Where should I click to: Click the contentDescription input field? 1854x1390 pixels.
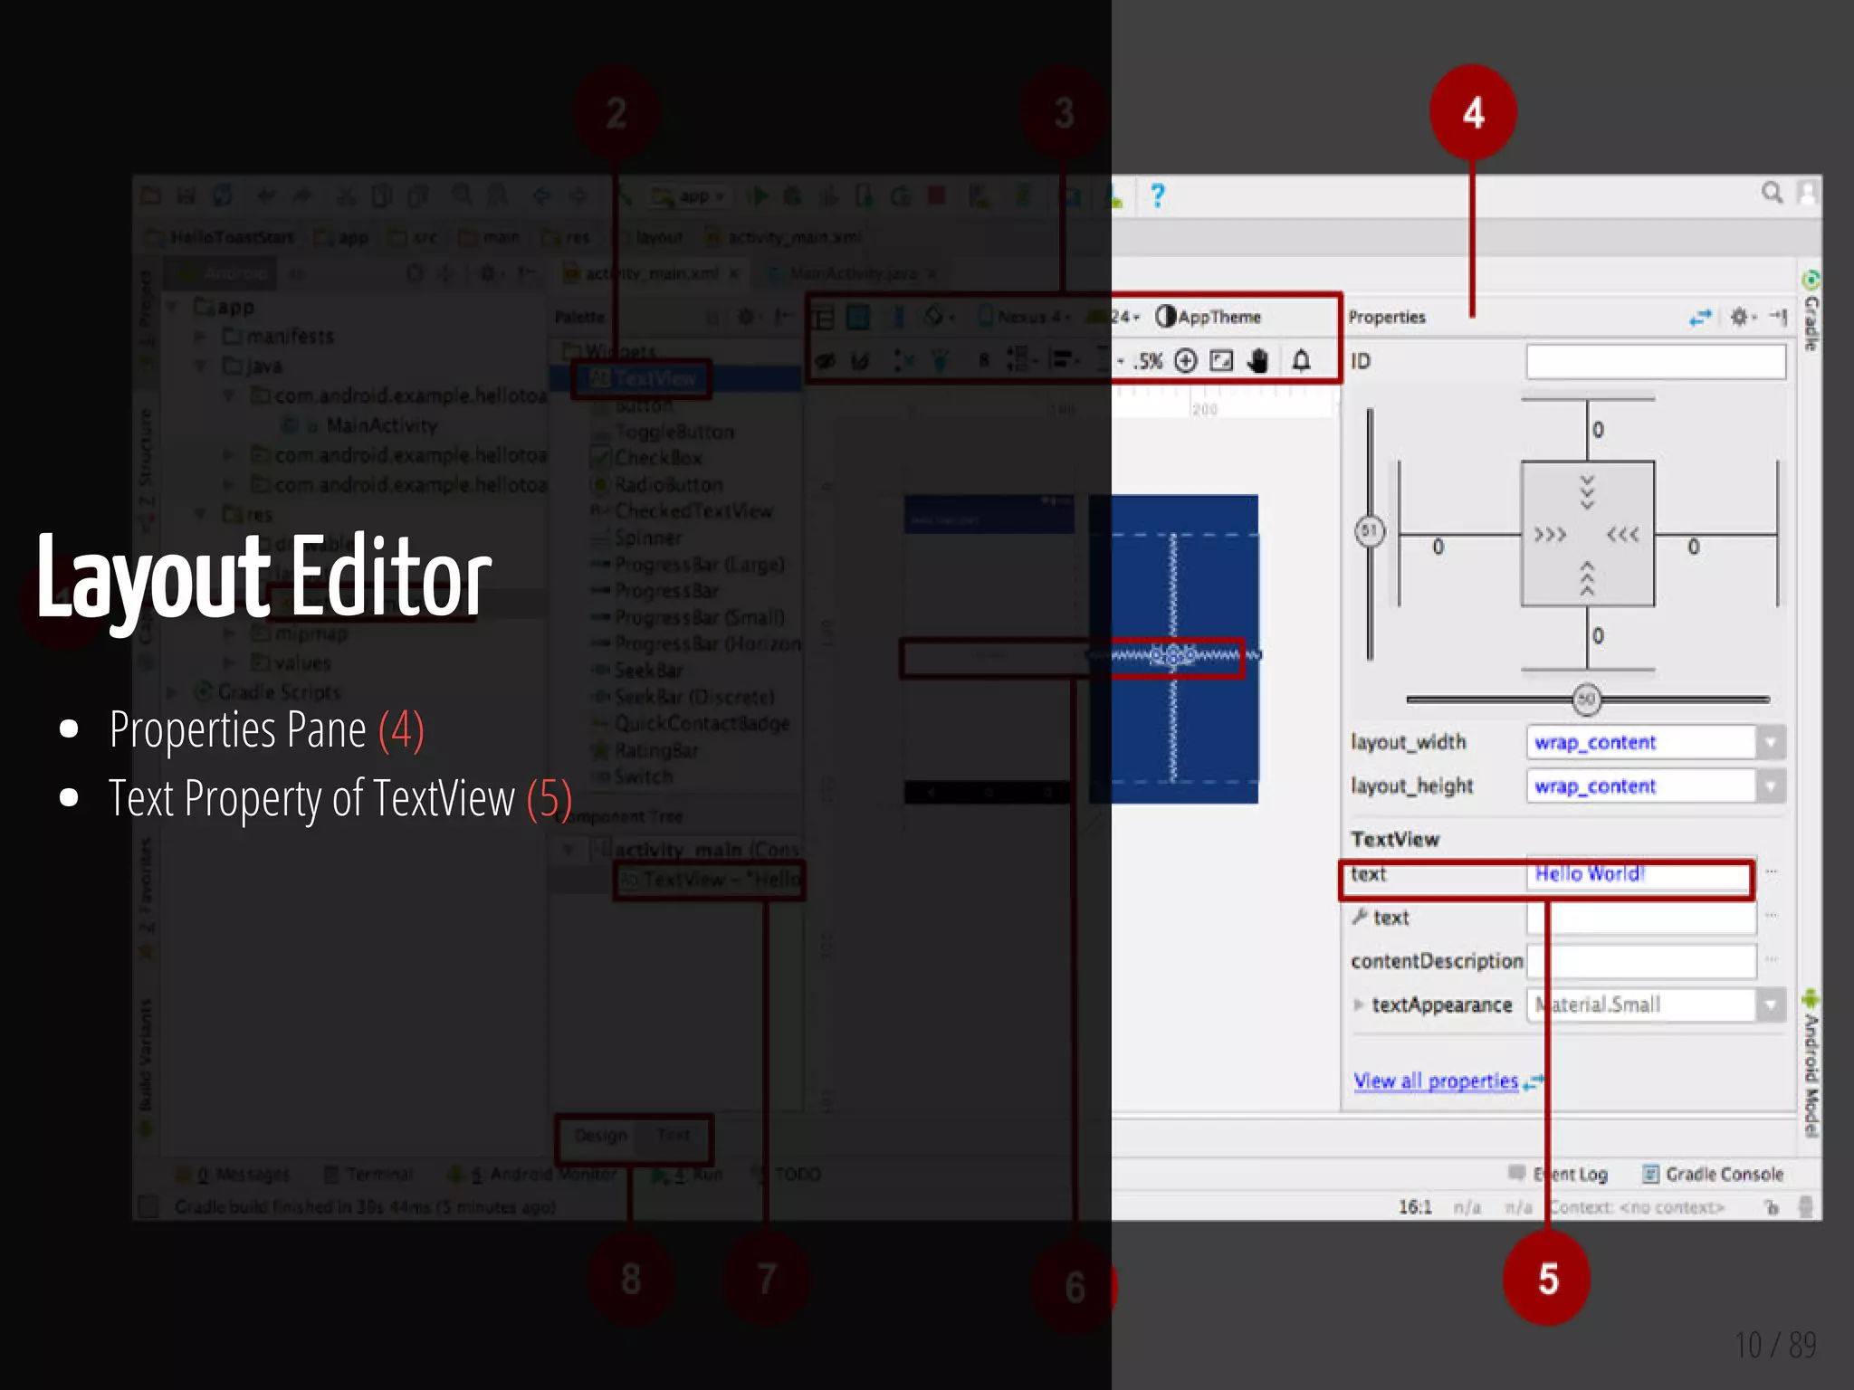1641,961
